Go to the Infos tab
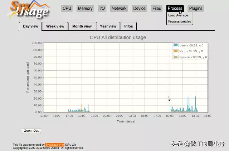The height and width of the screenshot is (151, 229). tap(128, 26)
